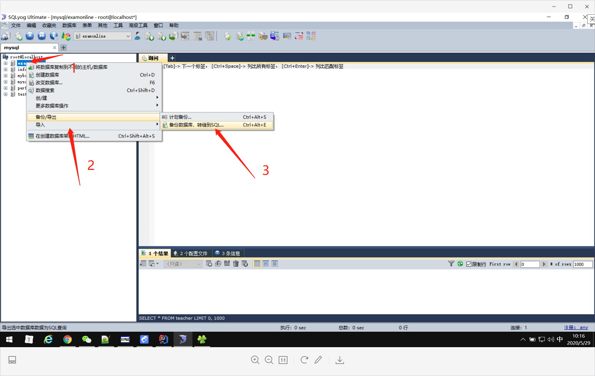The image size is (595, 376).
Task: Switch to the 1 个结果 tab
Action: pos(155,253)
